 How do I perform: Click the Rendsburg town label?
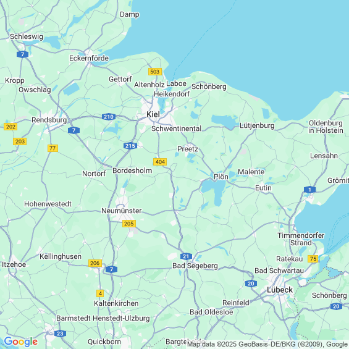pos(49,120)
